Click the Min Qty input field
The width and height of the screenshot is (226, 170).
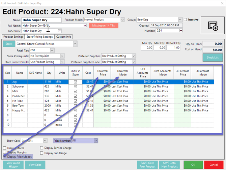tap(147, 48)
